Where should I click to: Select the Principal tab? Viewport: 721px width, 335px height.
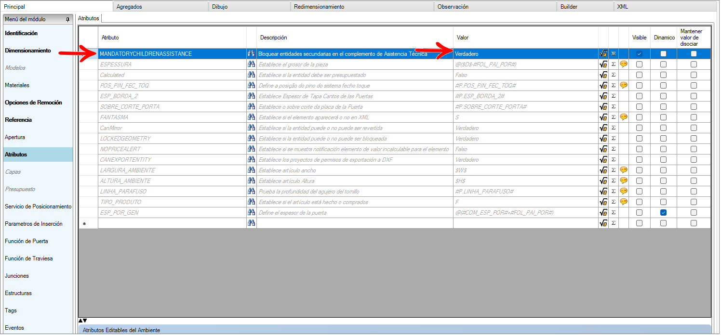57,7
